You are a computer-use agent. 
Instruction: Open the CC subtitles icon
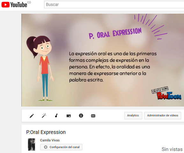(x=93, y=116)
